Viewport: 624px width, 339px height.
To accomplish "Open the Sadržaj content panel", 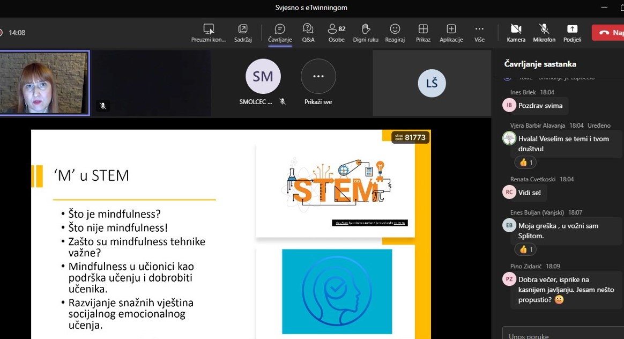I will click(x=242, y=32).
